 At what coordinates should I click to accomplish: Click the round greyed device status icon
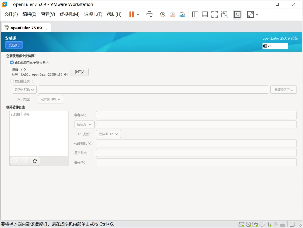(x=276, y=224)
